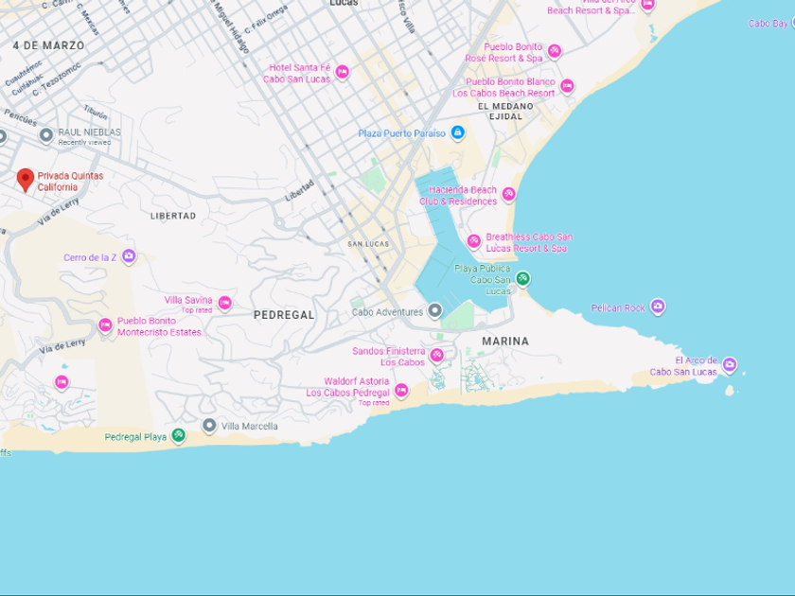Viewport: 795px width, 596px height.
Task: Click the SAN LUCAS district name
Action: 368,244
